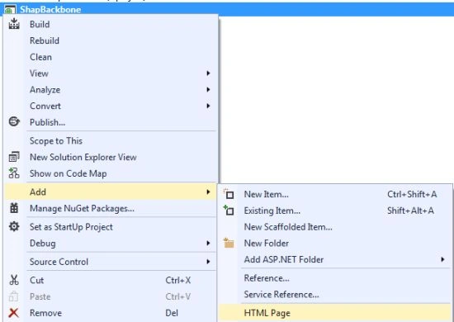
Task: Select Publish... menu entry
Action: tap(111, 122)
